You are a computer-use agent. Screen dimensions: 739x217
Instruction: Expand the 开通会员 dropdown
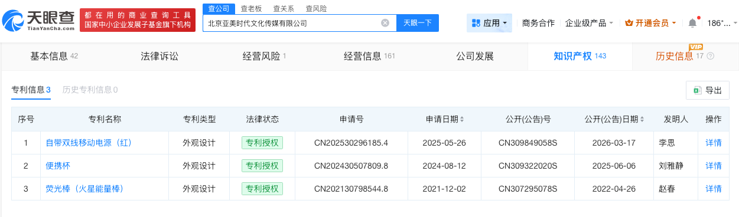[x=651, y=23]
